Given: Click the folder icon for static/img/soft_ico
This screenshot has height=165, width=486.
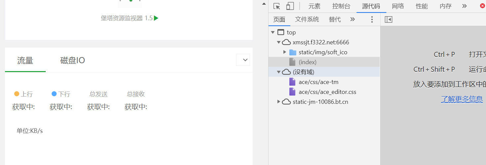Looking at the screenshot, I should (293, 52).
